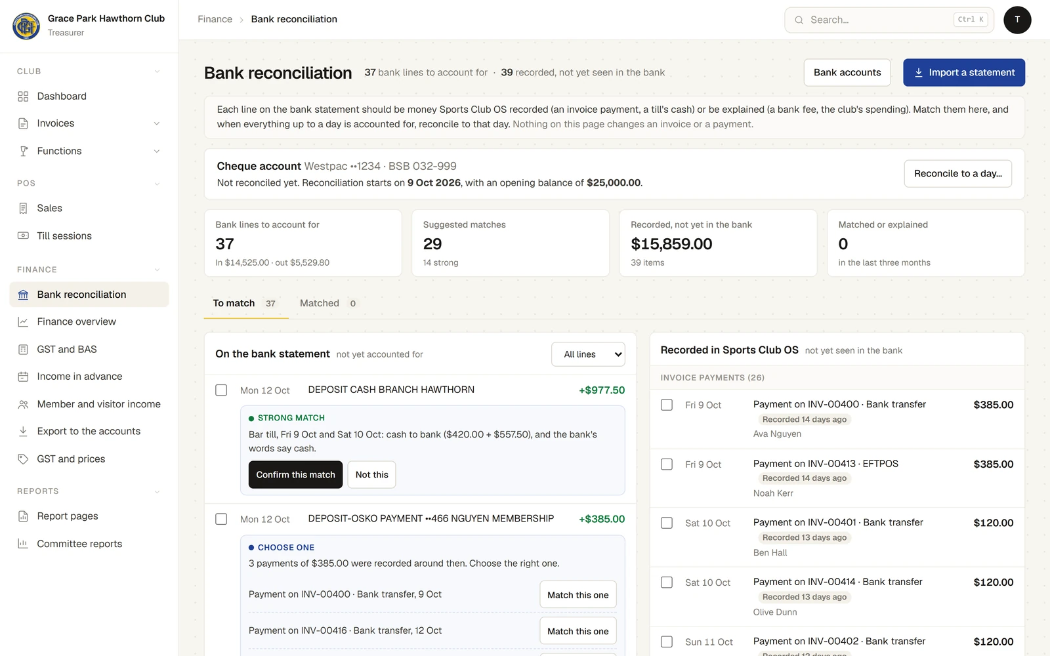
Task: Click the Export to the accounts download icon
Action: coord(23,431)
